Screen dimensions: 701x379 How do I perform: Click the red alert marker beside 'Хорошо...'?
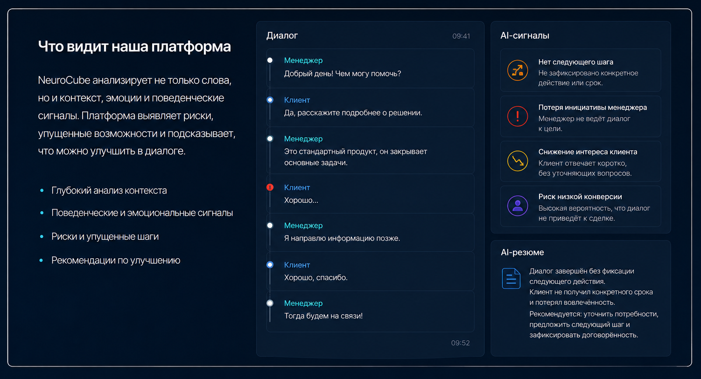pos(270,187)
